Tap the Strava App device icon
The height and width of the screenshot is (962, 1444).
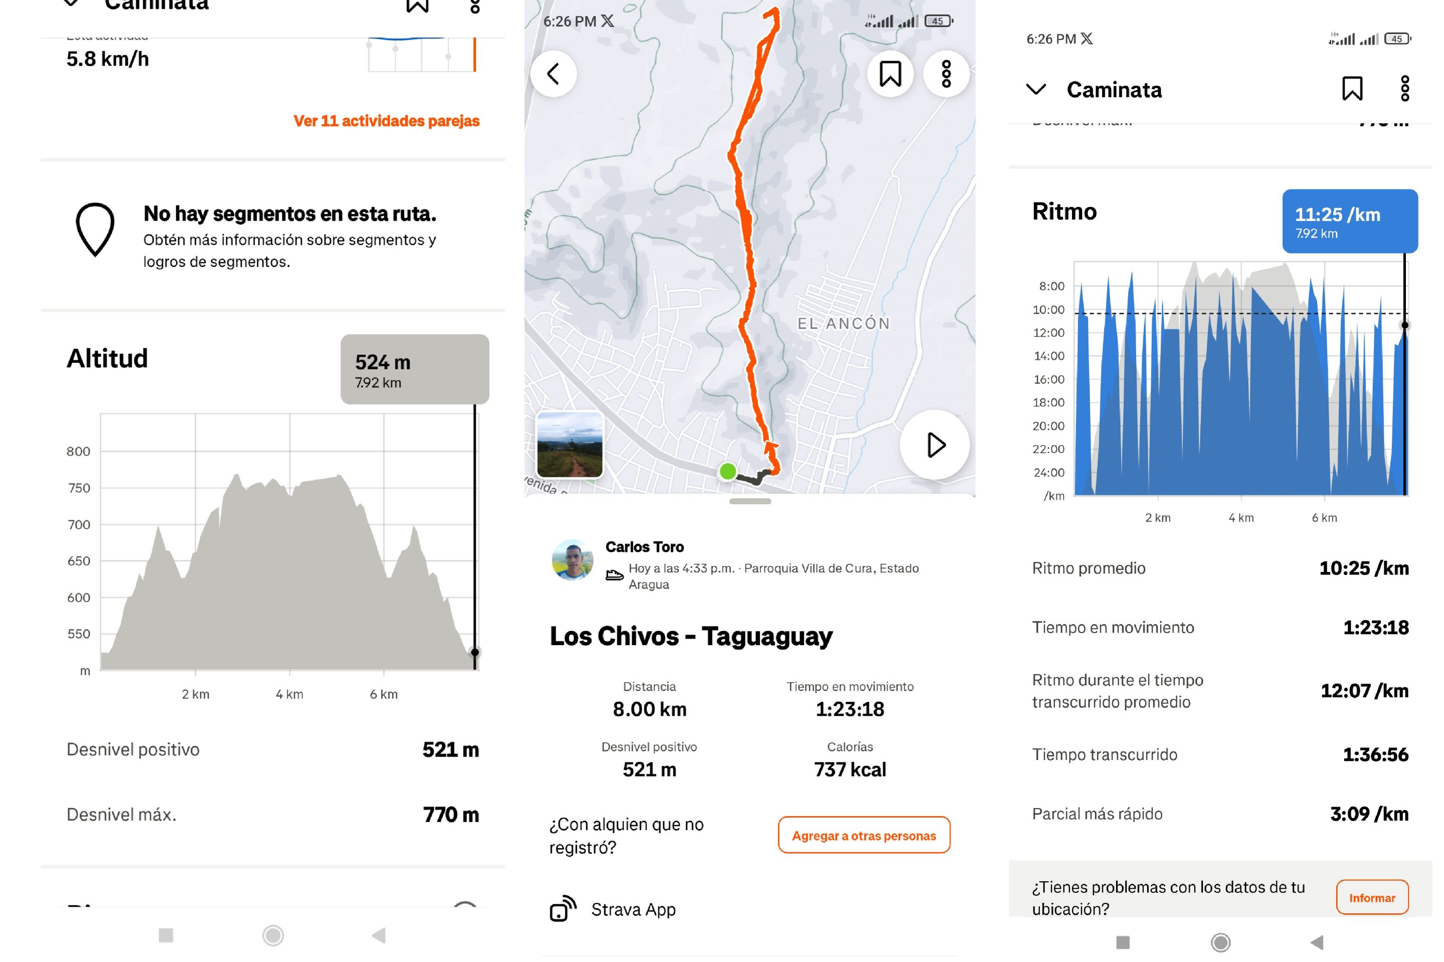pyautogui.click(x=563, y=909)
